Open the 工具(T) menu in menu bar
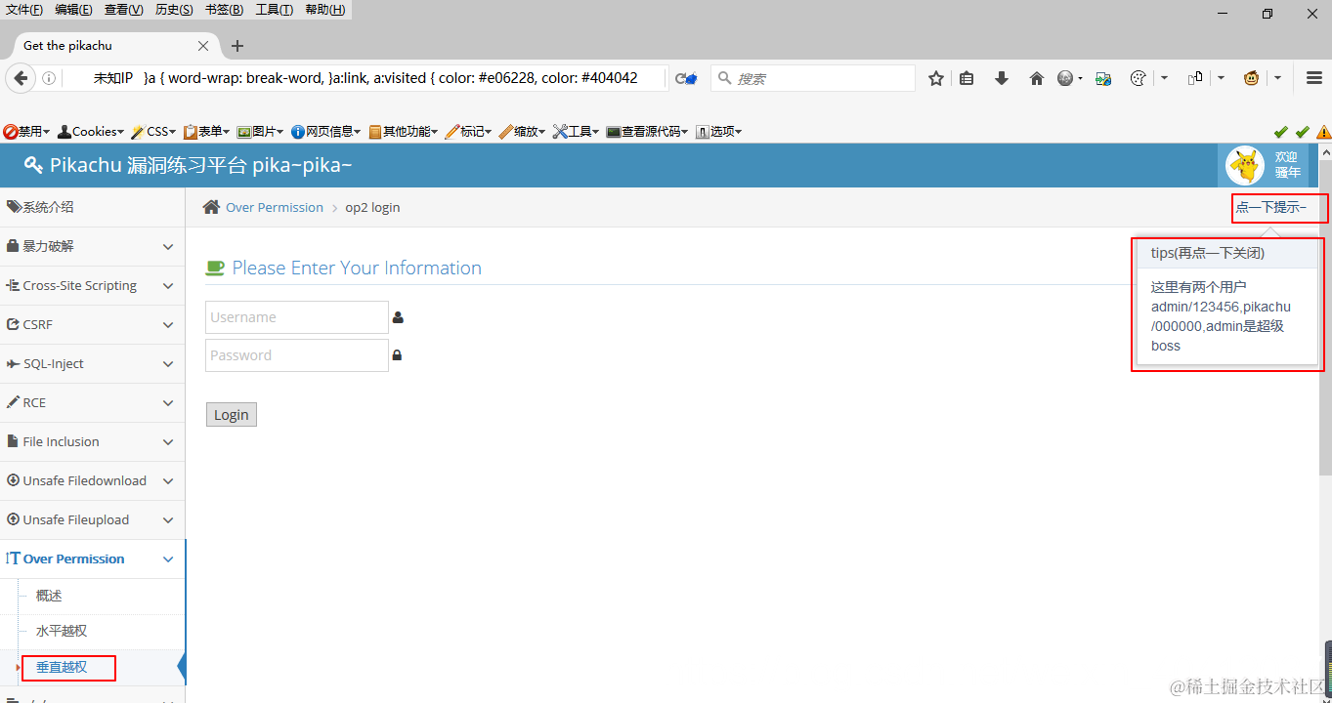This screenshot has height=703, width=1332. pos(274,10)
